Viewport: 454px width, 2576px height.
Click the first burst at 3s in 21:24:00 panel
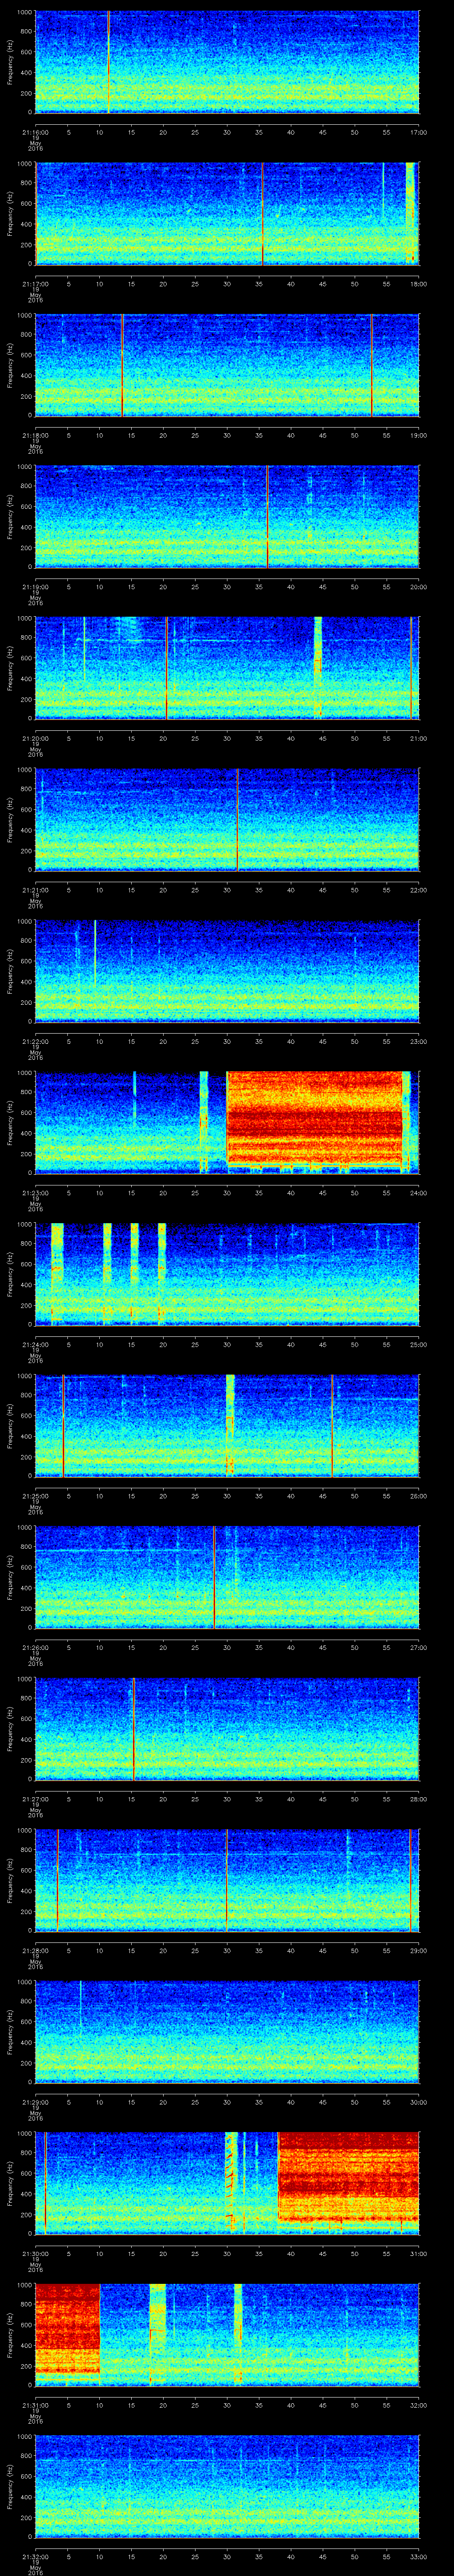pyautogui.click(x=57, y=1274)
